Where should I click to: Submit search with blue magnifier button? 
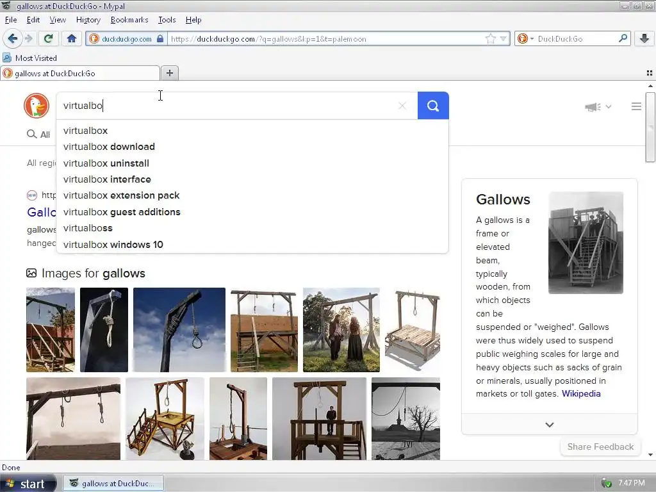pyautogui.click(x=433, y=106)
